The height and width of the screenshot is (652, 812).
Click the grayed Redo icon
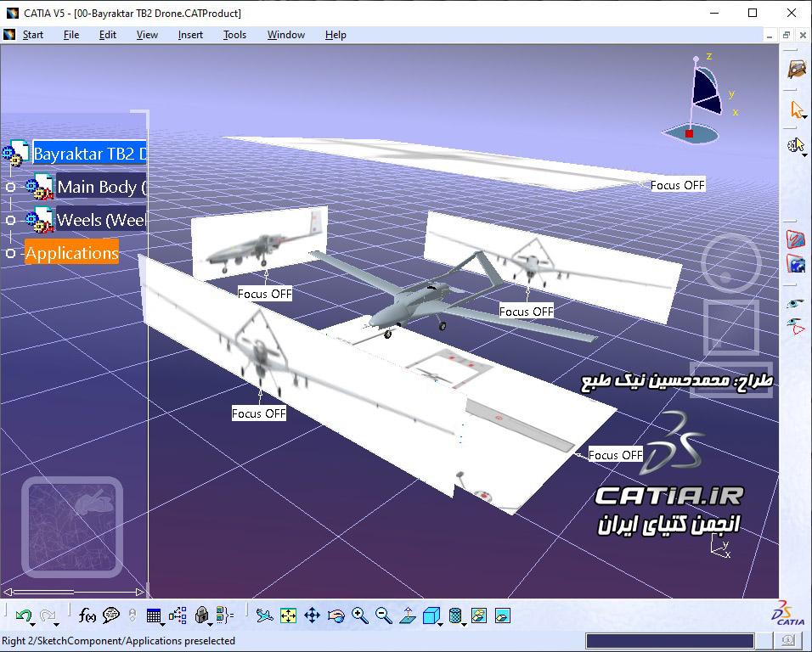click(x=47, y=615)
